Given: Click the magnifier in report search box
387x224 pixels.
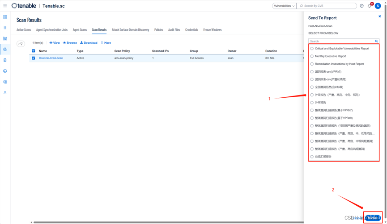Looking at the screenshot, I should click(376, 41).
